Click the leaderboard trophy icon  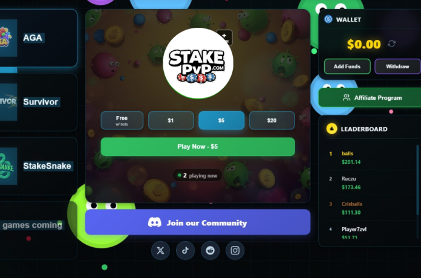point(331,129)
